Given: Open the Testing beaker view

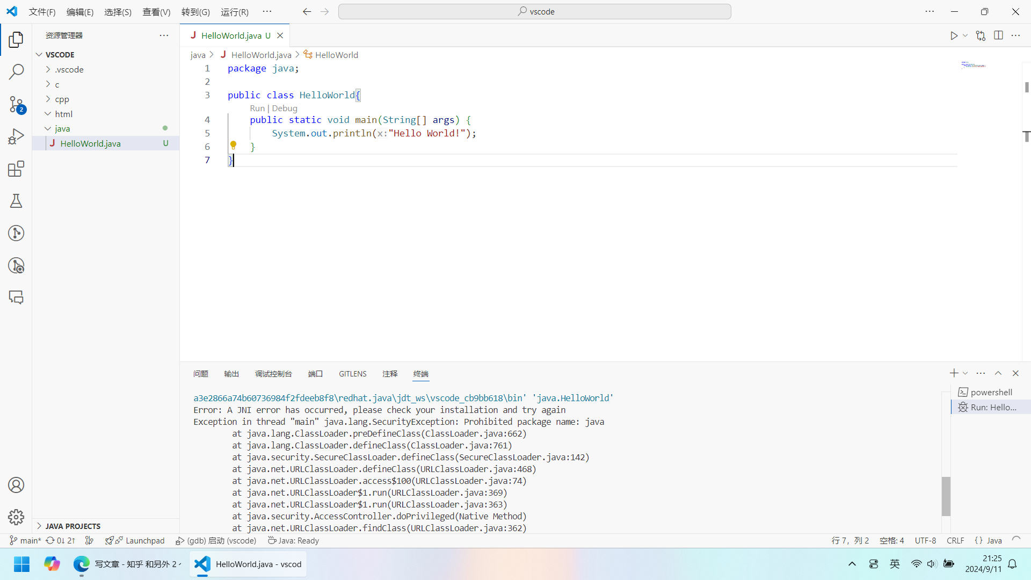Looking at the screenshot, I should coord(16,201).
